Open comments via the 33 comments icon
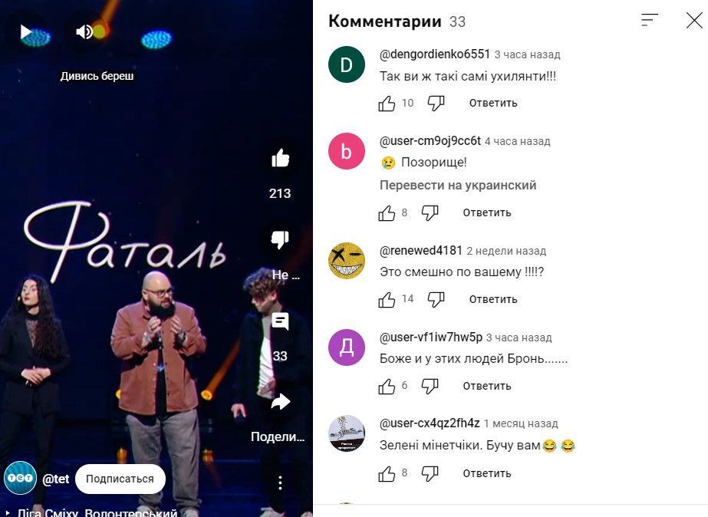708x517 pixels. (x=281, y=321)
